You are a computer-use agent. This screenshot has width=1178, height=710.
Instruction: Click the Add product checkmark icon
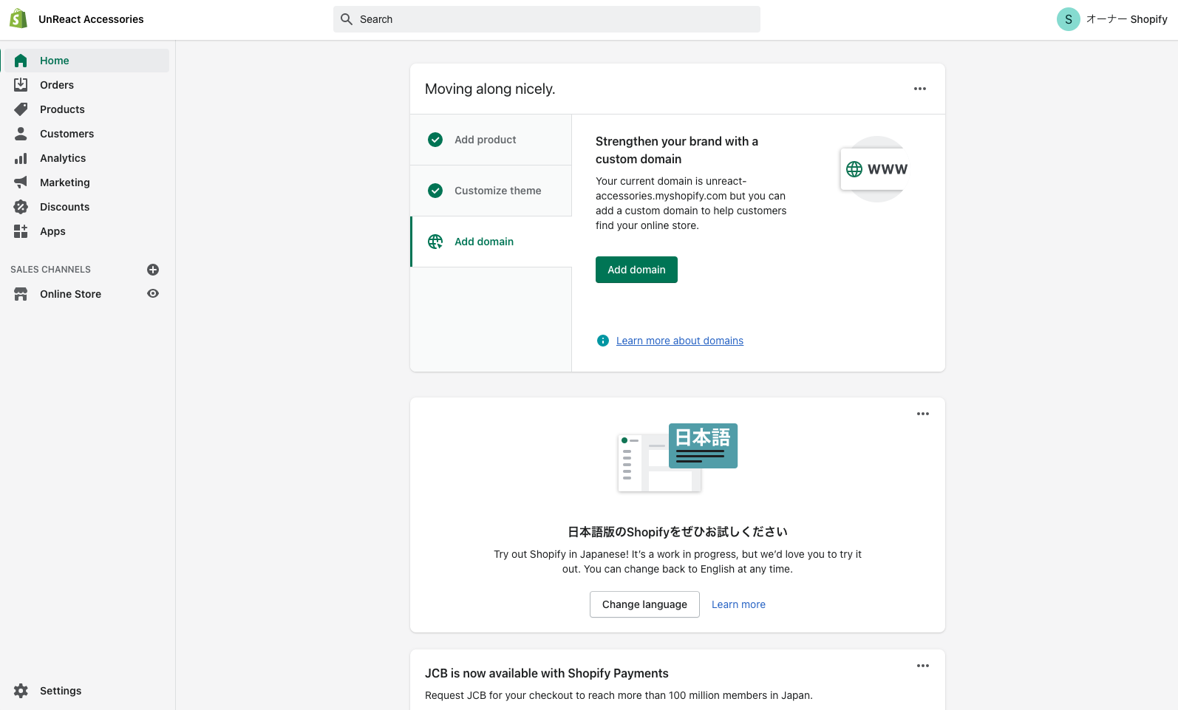pos(435,140)
